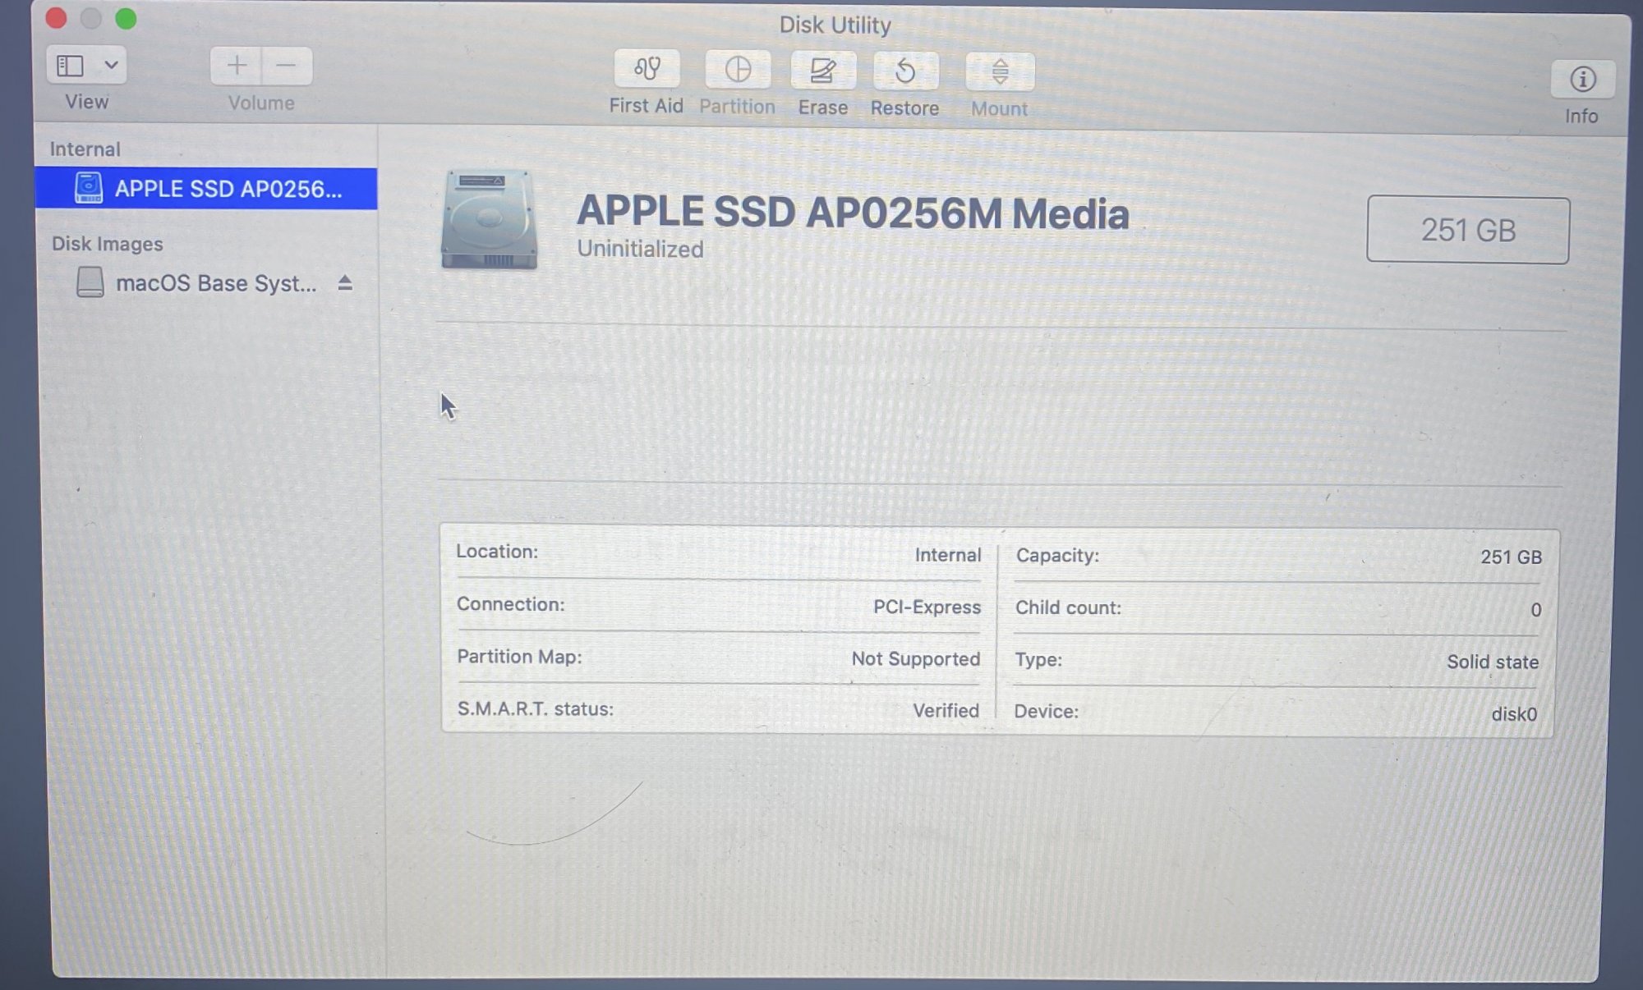Image resolution: width=1643 pixels, height=990 pixels.
Task: Click the Disk Images section header
Action: coord(107,244)
